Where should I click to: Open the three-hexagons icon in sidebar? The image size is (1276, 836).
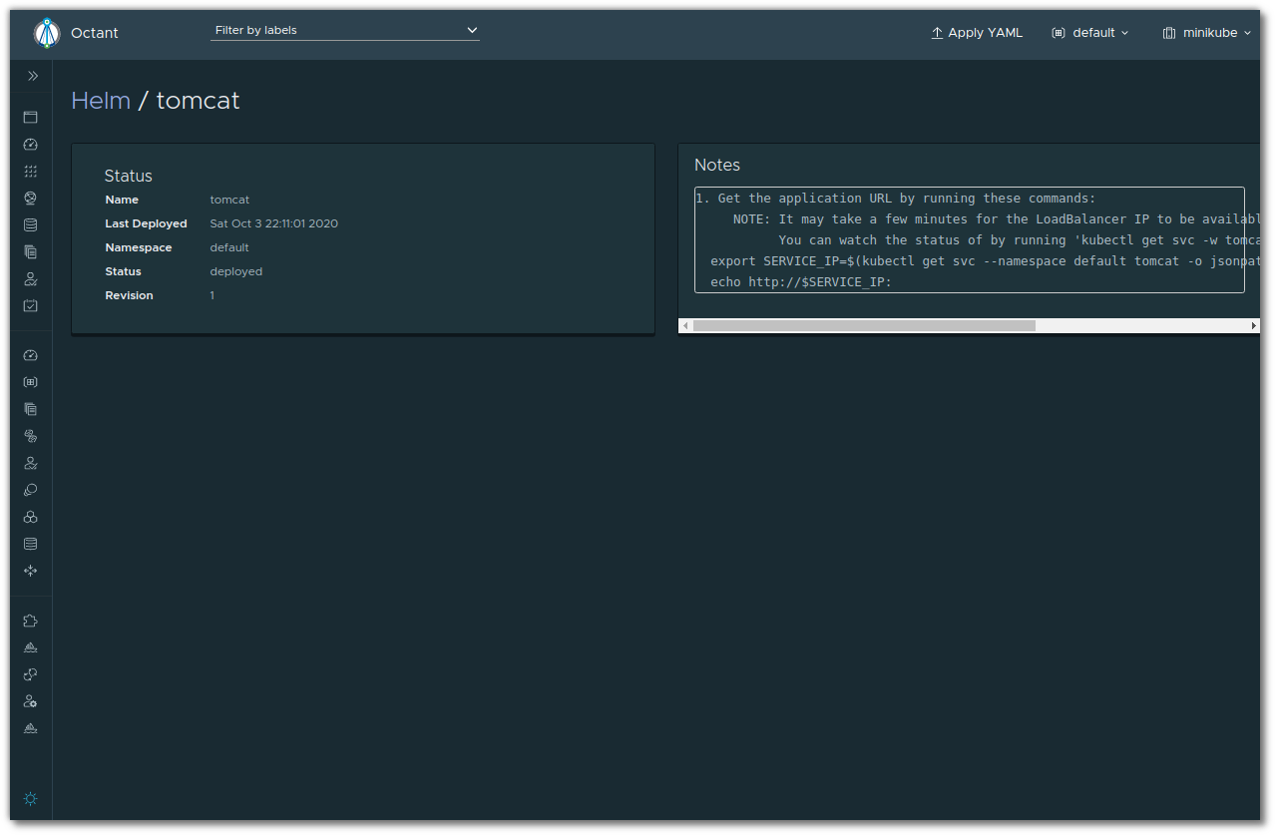[x=31, y=517]
